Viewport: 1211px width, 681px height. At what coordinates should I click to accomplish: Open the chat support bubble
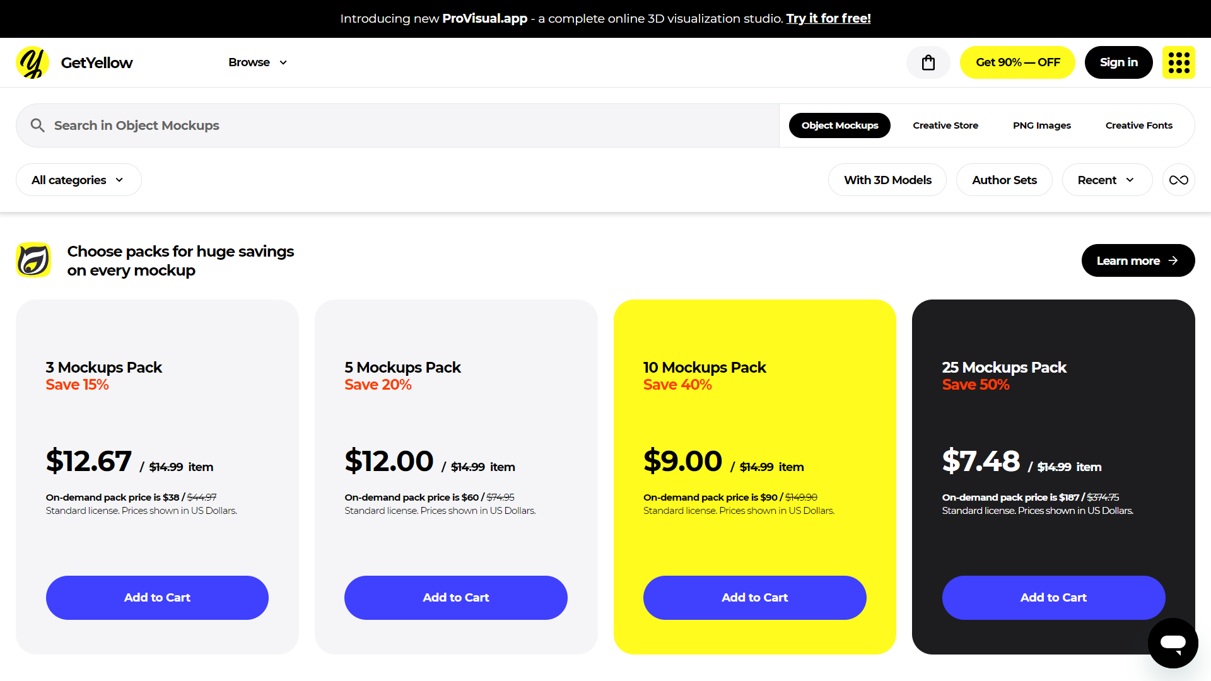[1173, 643]
